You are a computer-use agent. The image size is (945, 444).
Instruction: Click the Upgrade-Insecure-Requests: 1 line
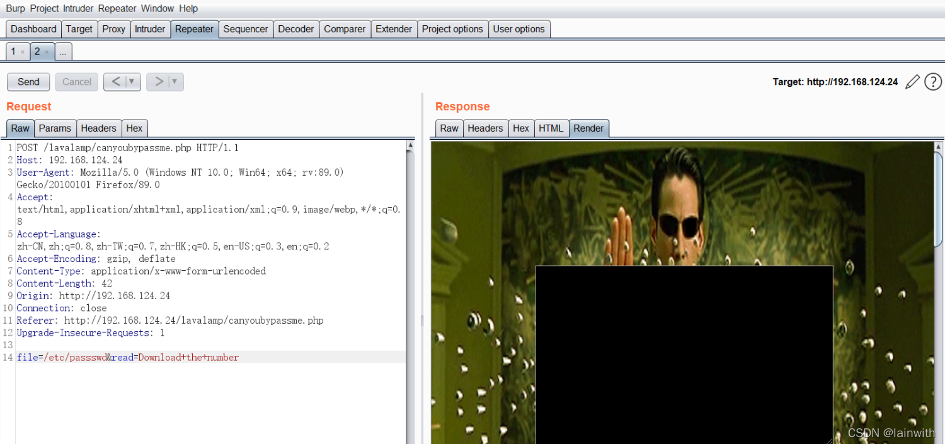click(91, 333)
